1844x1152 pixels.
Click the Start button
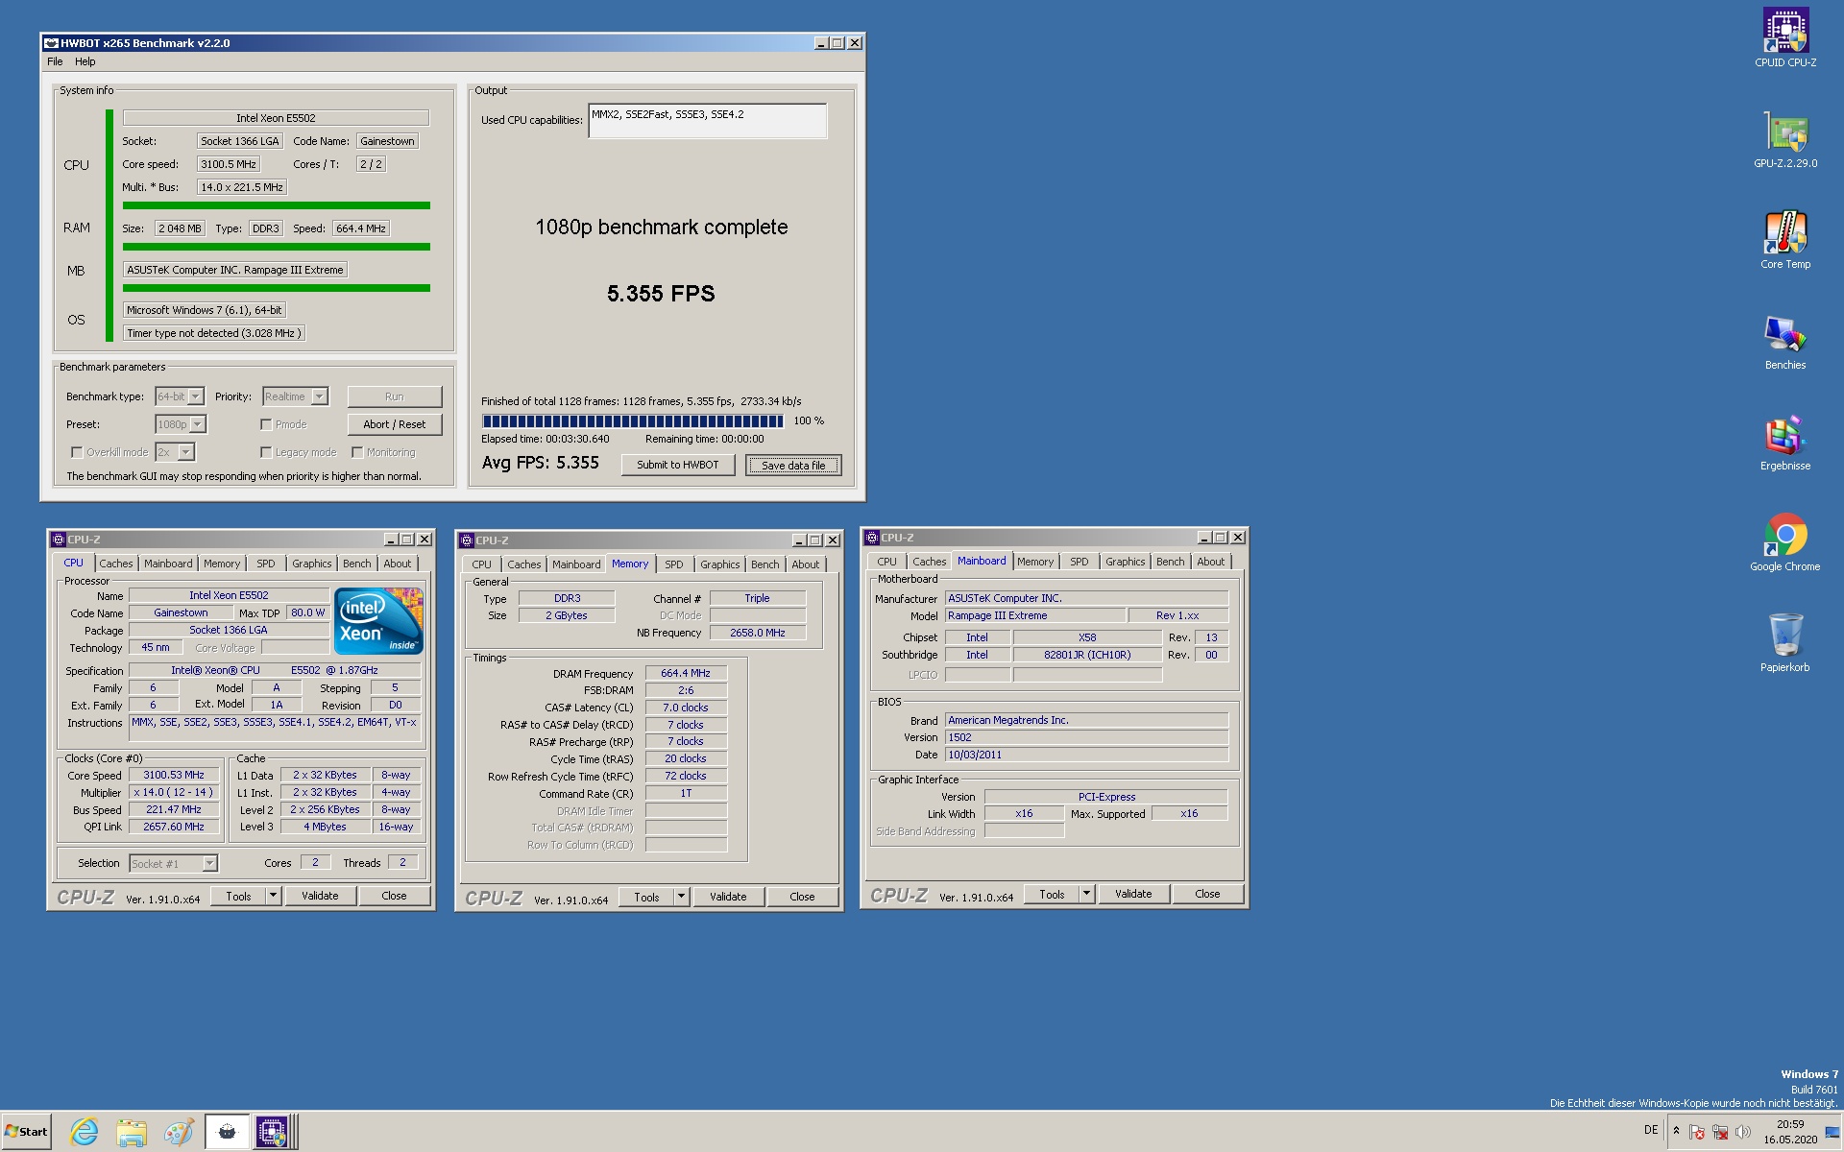point(26,1132)
